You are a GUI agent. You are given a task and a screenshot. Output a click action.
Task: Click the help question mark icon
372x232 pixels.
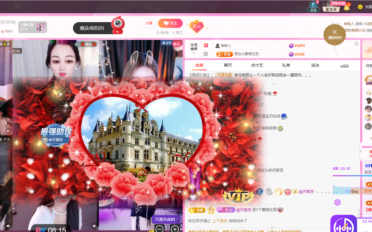356,44
